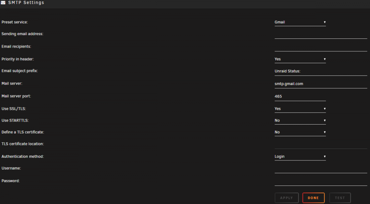
Task: Select the Mail server port field 465
Action: 300,96
